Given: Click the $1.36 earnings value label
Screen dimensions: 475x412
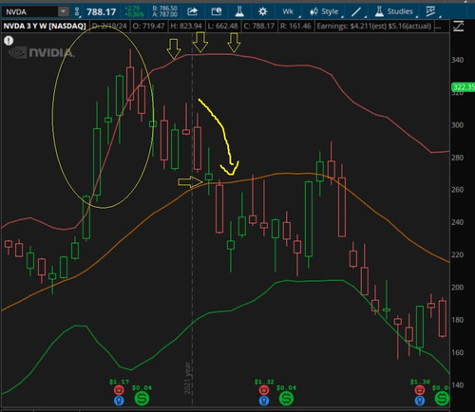Looking at the screenshot, I should 420,382.
